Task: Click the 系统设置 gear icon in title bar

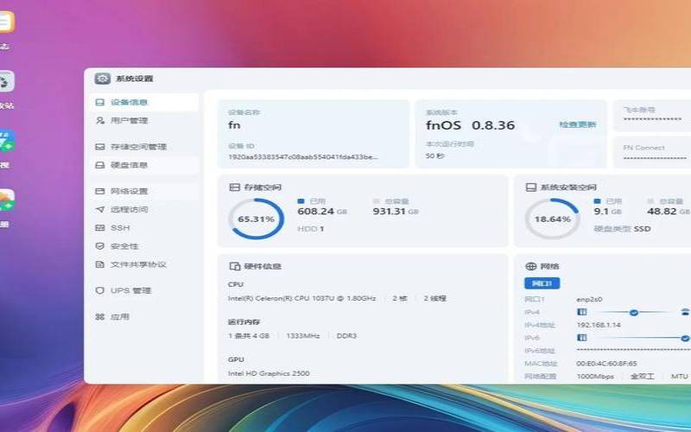Action: coord(102,79)
